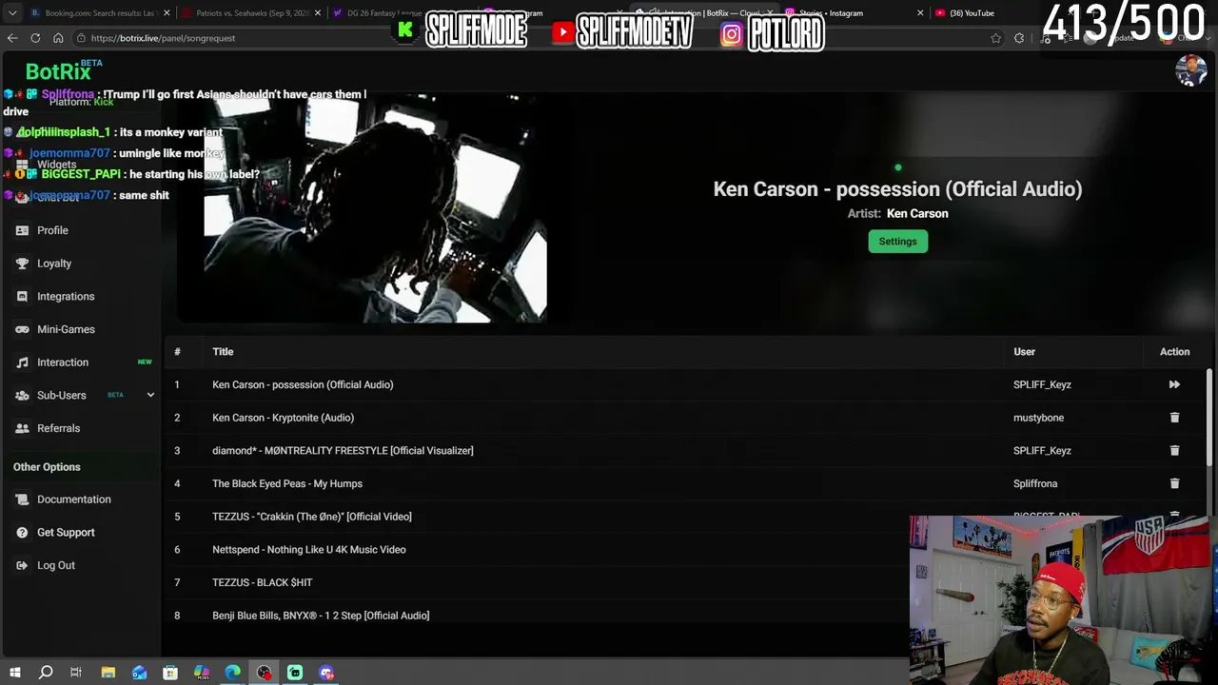Image resolution: width=1218 pixels, height=685 pixels.
Task: Open Interaction menu item
Action: [x=63, y=362]
